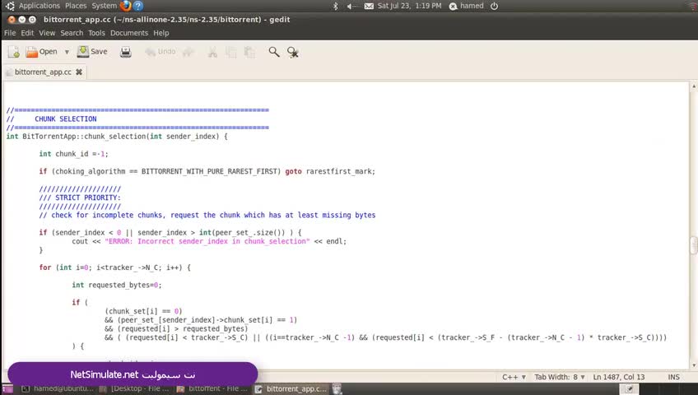
Task: Click the Redo arrow icon
Action: pos(188,52)
